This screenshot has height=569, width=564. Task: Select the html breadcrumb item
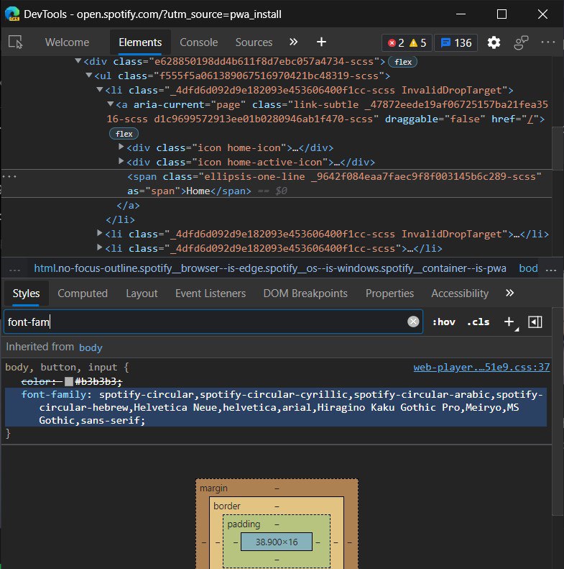[270, 268]
